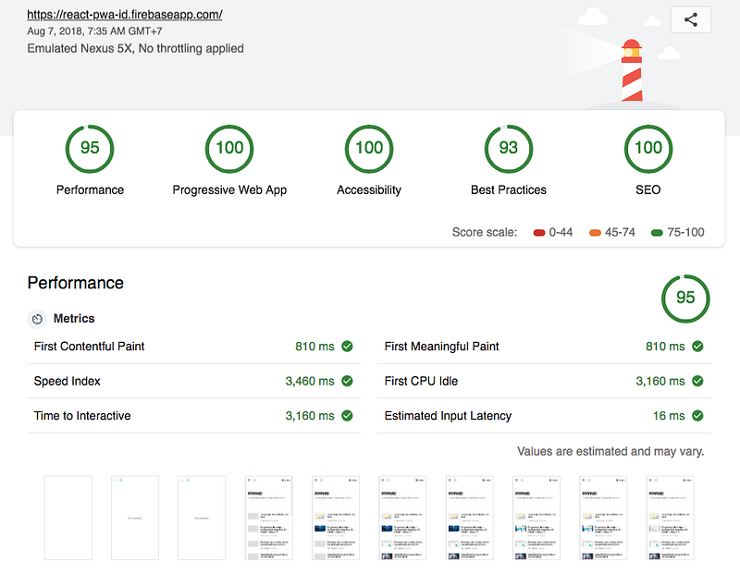
Task: Click green checkmark beside Speed Index
Action: pos(347,381)
